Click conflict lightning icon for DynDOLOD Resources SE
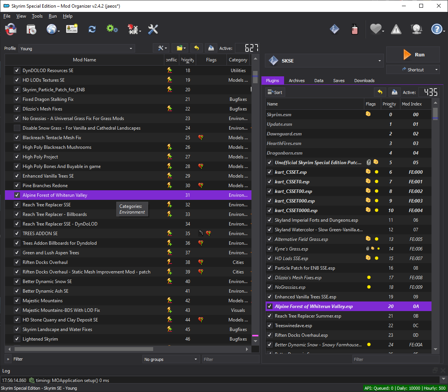This screenshot has width=448, height=392. (x=169, y=70)
